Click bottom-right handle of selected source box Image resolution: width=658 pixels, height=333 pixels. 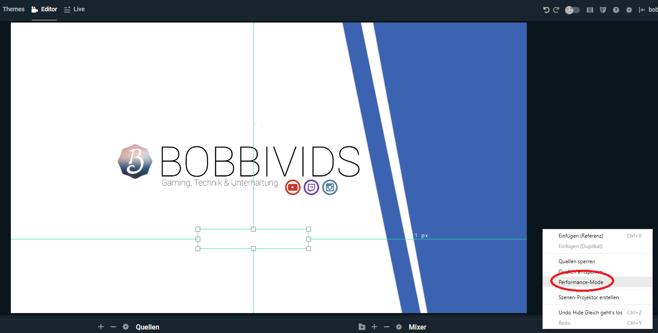click(309, 248)
